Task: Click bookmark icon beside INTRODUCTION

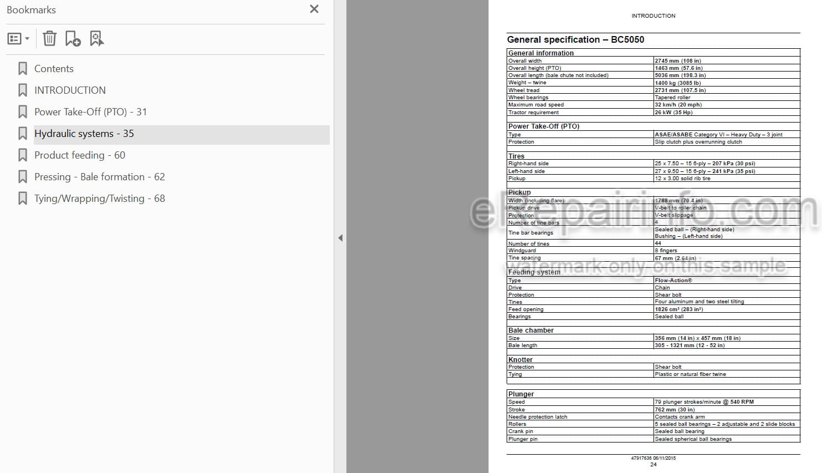Action: click(x=23, y=90)
